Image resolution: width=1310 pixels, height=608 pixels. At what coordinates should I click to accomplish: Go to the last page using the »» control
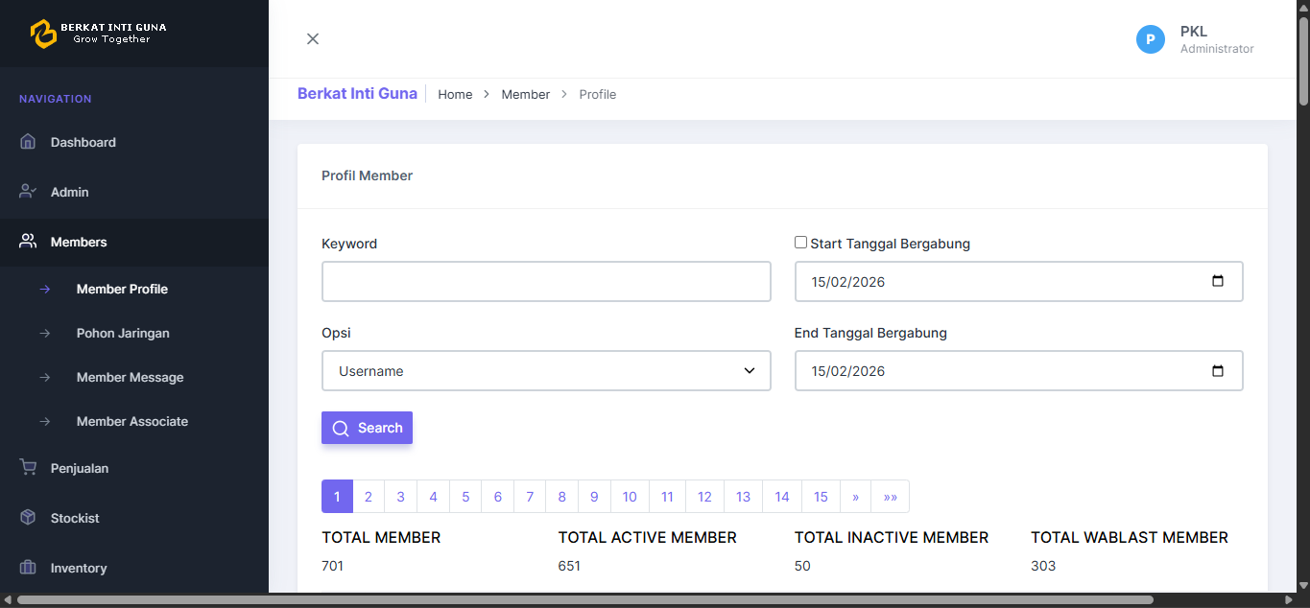pyautogui.click(x=890, y=496)
